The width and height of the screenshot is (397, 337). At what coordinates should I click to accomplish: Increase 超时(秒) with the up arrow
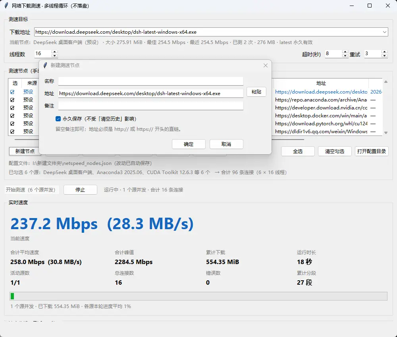[x=345, y=52]
